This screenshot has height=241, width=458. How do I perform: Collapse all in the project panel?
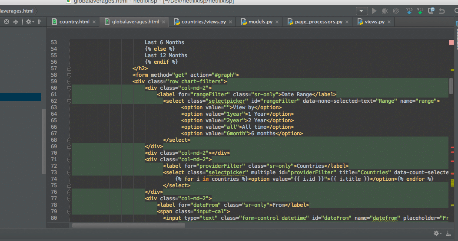(16, 22)
